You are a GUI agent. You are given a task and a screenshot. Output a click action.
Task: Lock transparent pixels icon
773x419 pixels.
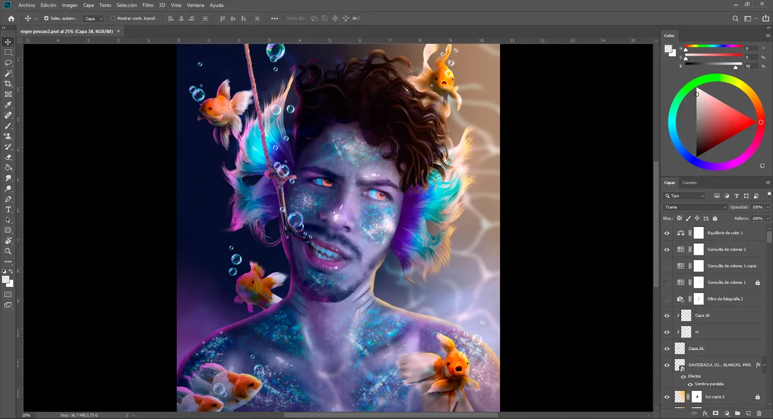pyautogui.click(x=679, y=218)
